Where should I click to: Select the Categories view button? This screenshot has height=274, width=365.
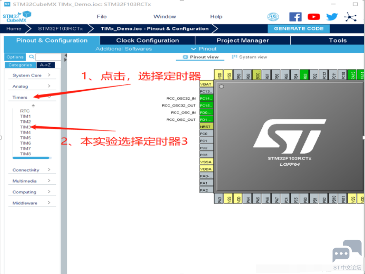tap(20, 65)
